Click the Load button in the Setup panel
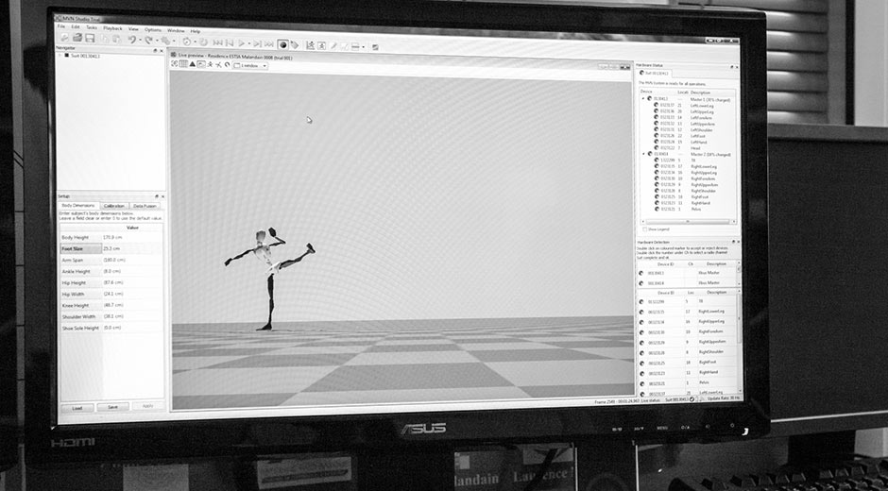Viewport: 888px width, 491px height. click(77, 407)
